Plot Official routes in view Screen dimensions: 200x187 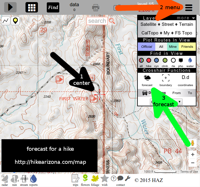click(146, 47)
